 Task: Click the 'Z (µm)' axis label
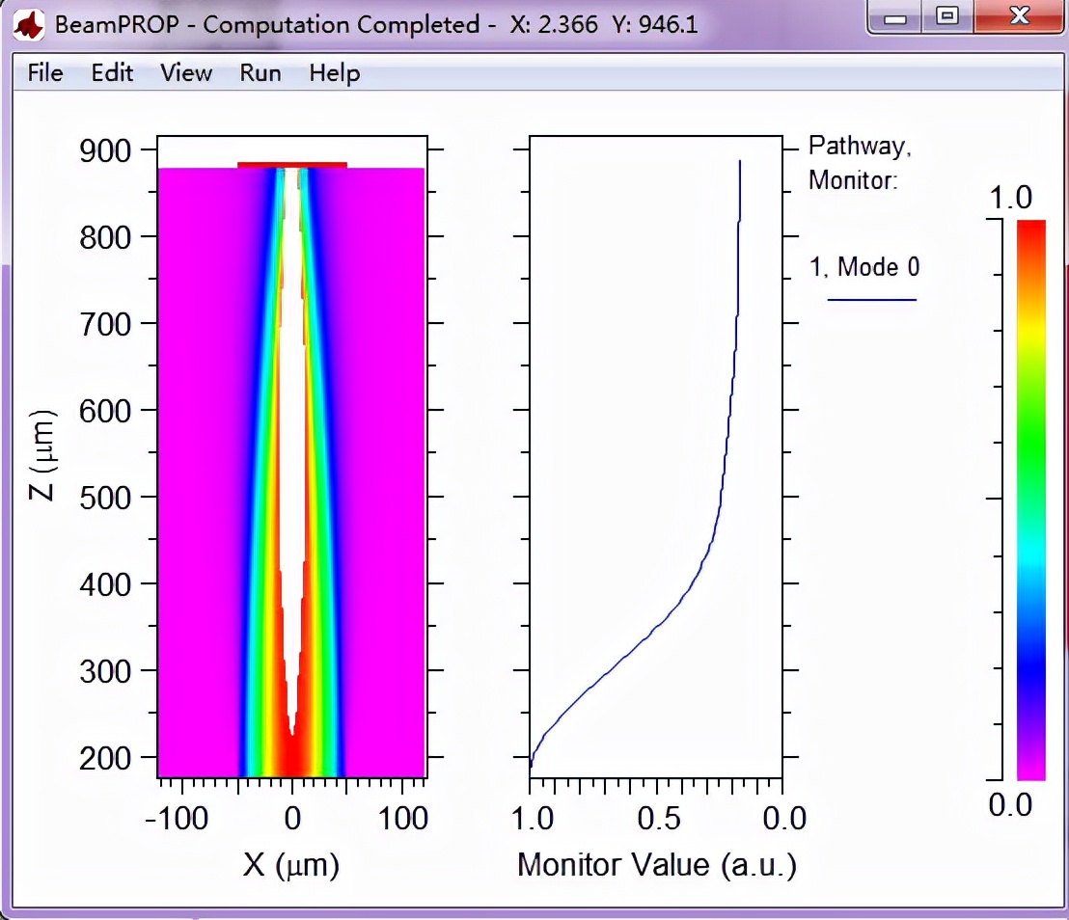click(41, 455)
